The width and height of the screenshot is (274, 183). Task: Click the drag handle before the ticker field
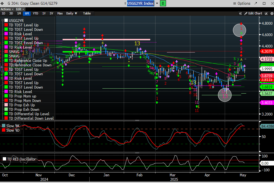point(125,3)
